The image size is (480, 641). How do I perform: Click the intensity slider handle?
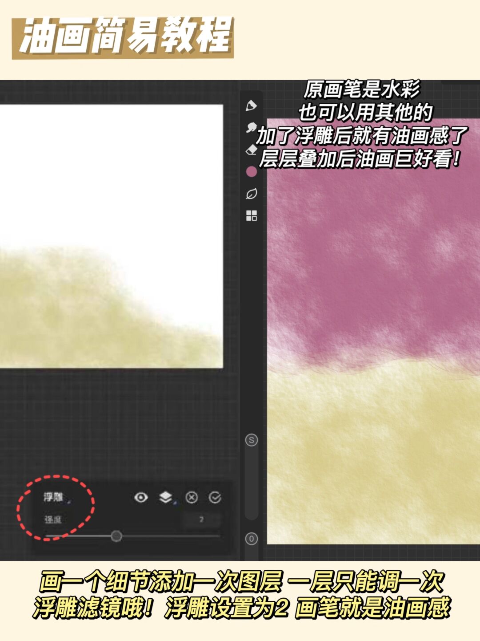coord(116,536)
